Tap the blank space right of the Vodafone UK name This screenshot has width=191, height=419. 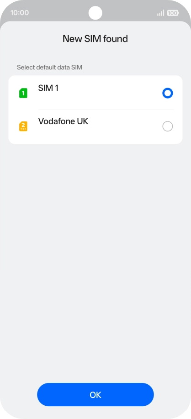point(125,121)
